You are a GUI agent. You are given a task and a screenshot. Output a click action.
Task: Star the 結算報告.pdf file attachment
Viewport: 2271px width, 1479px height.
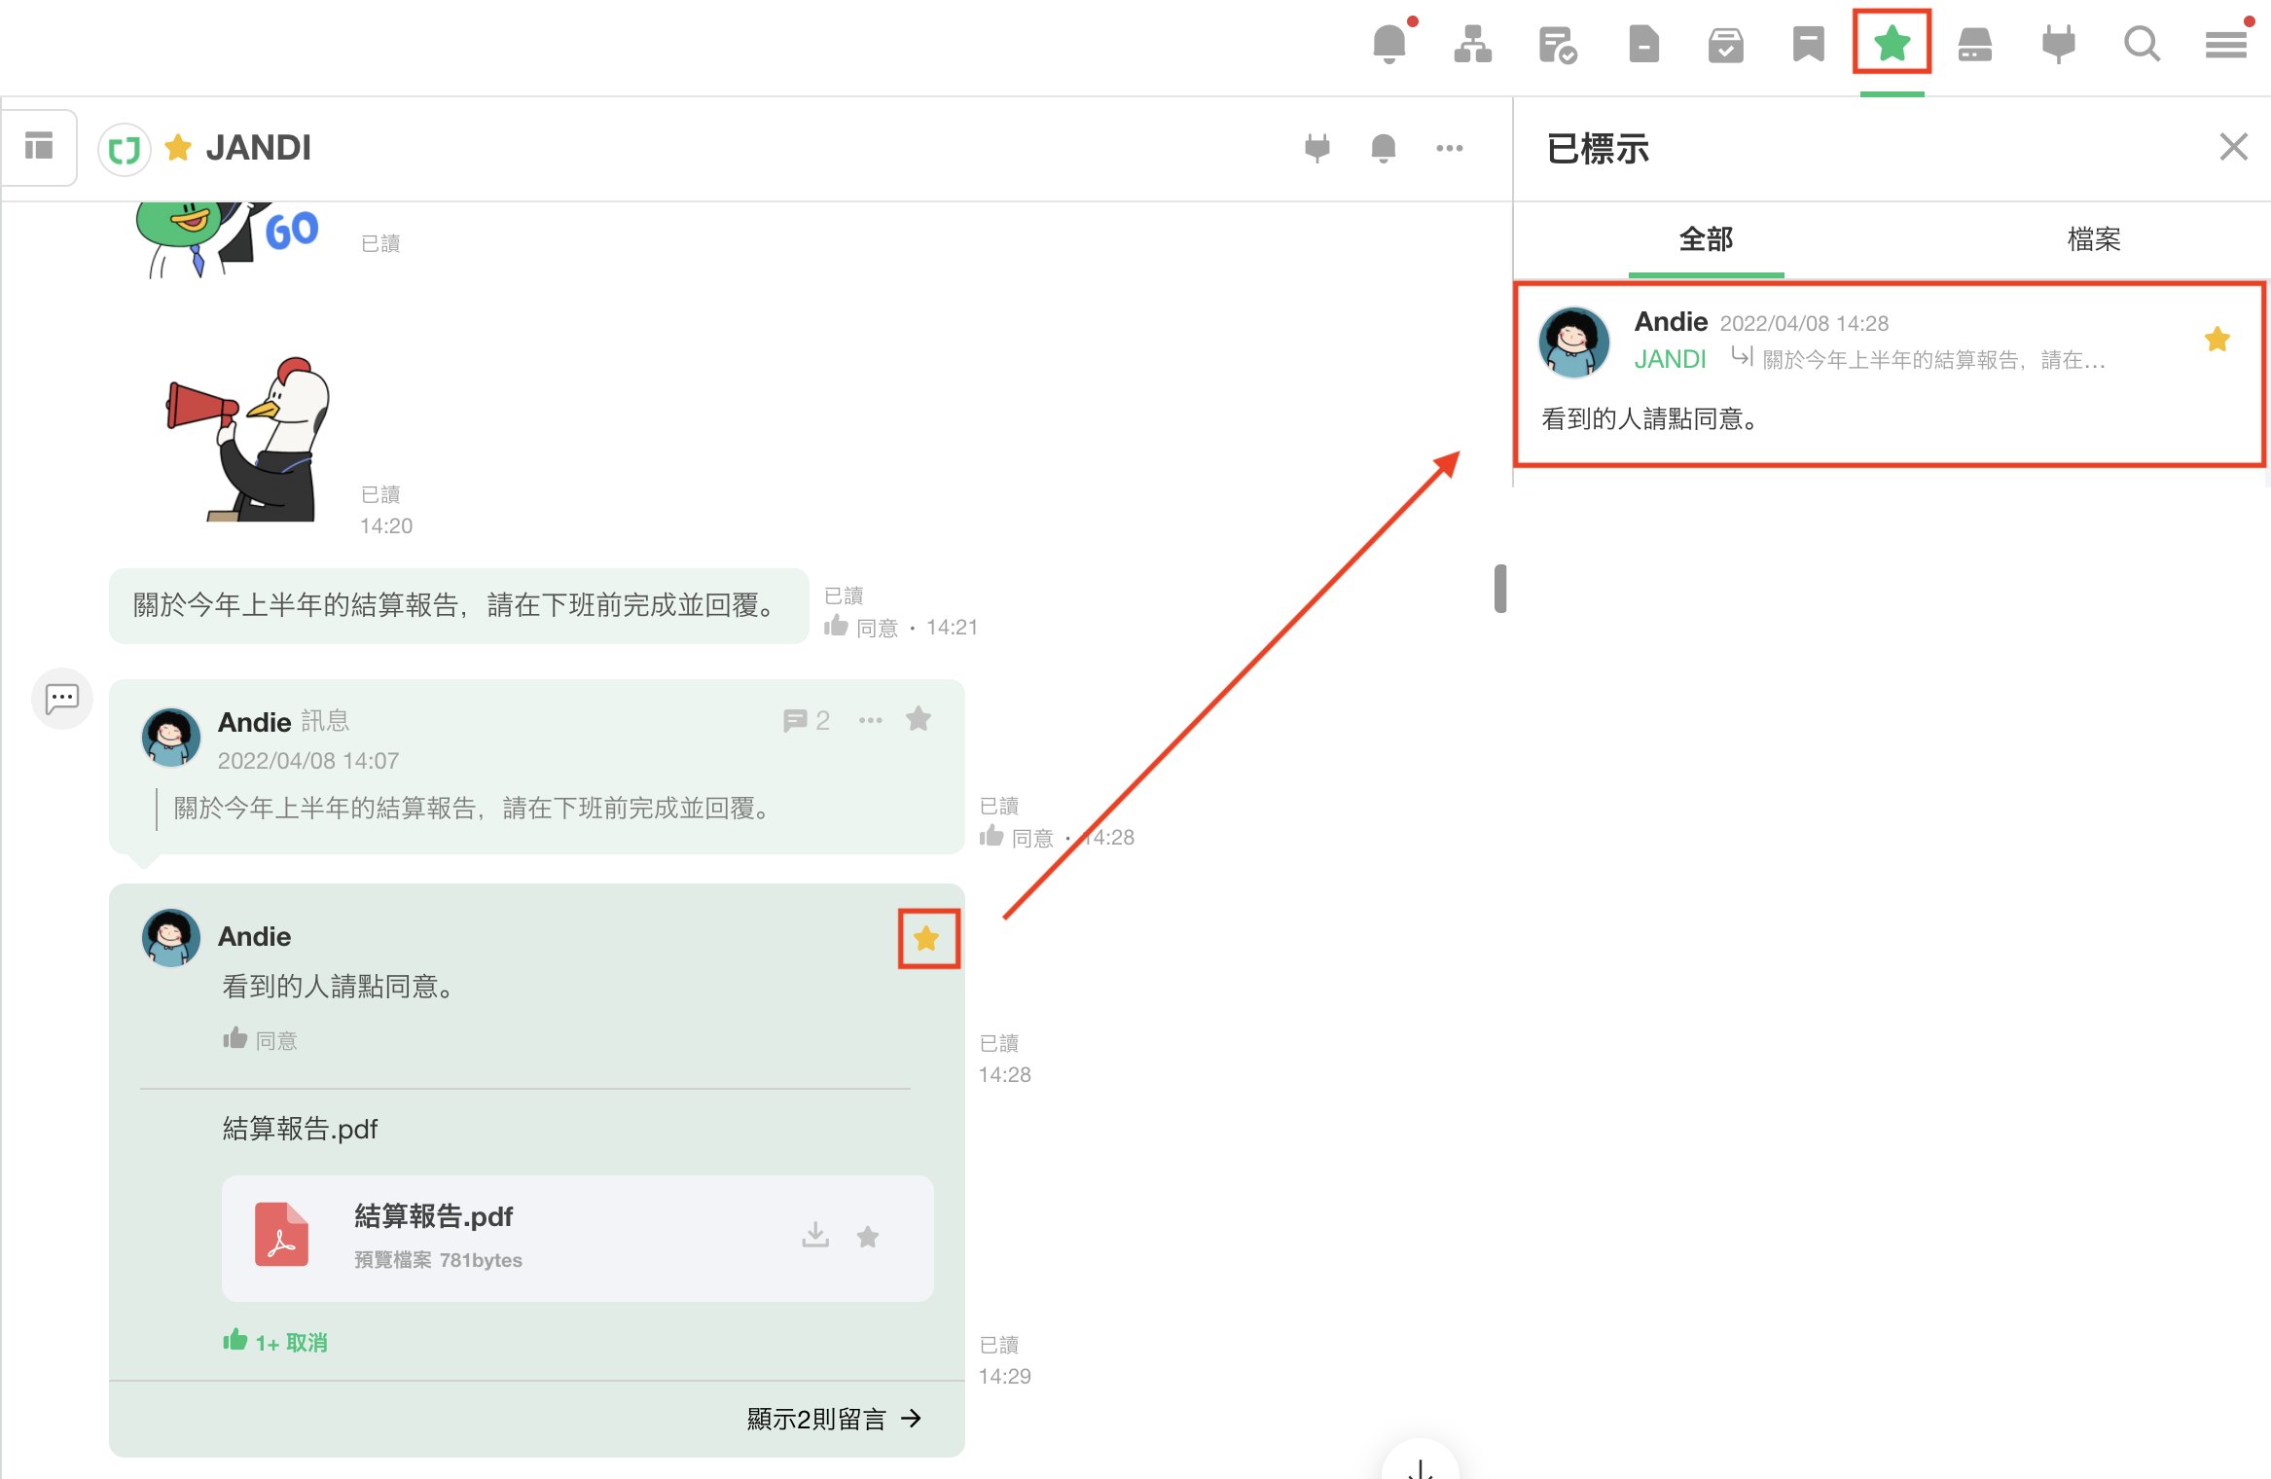coord(868,1237)
